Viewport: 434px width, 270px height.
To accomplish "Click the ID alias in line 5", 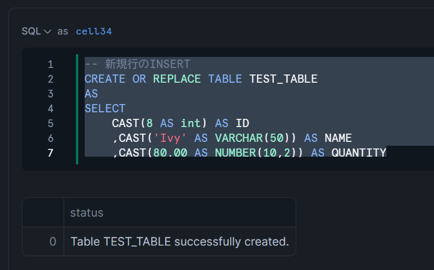I will click(x=243, y=123).
